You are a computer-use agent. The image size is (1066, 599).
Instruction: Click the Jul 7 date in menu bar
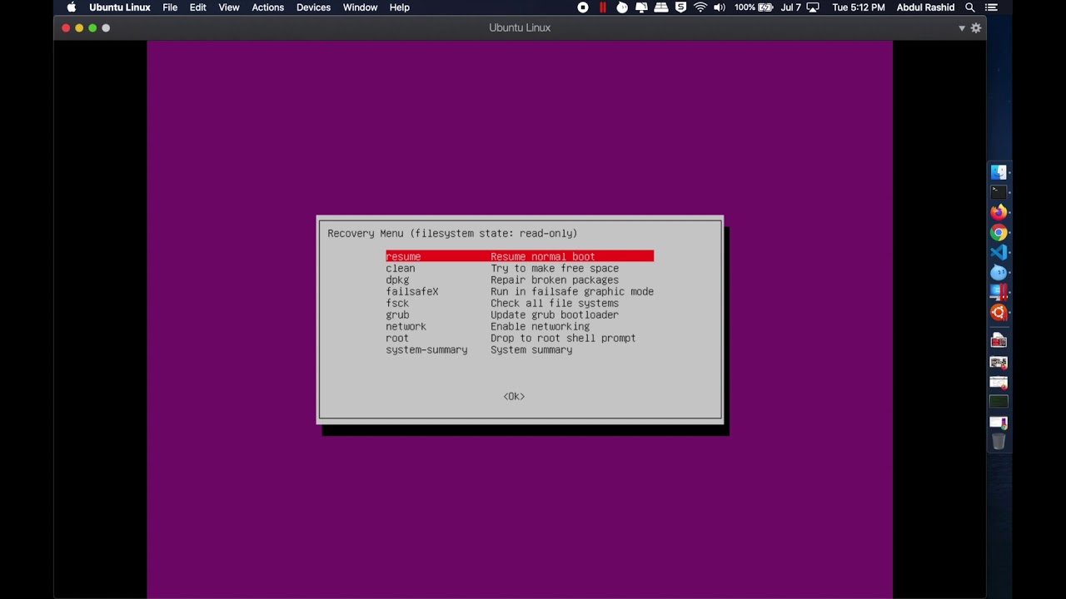click(790, 7)
